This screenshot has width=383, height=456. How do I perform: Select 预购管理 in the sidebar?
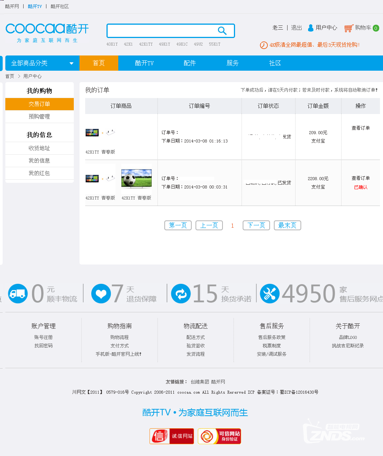click(x=40, y=117)
